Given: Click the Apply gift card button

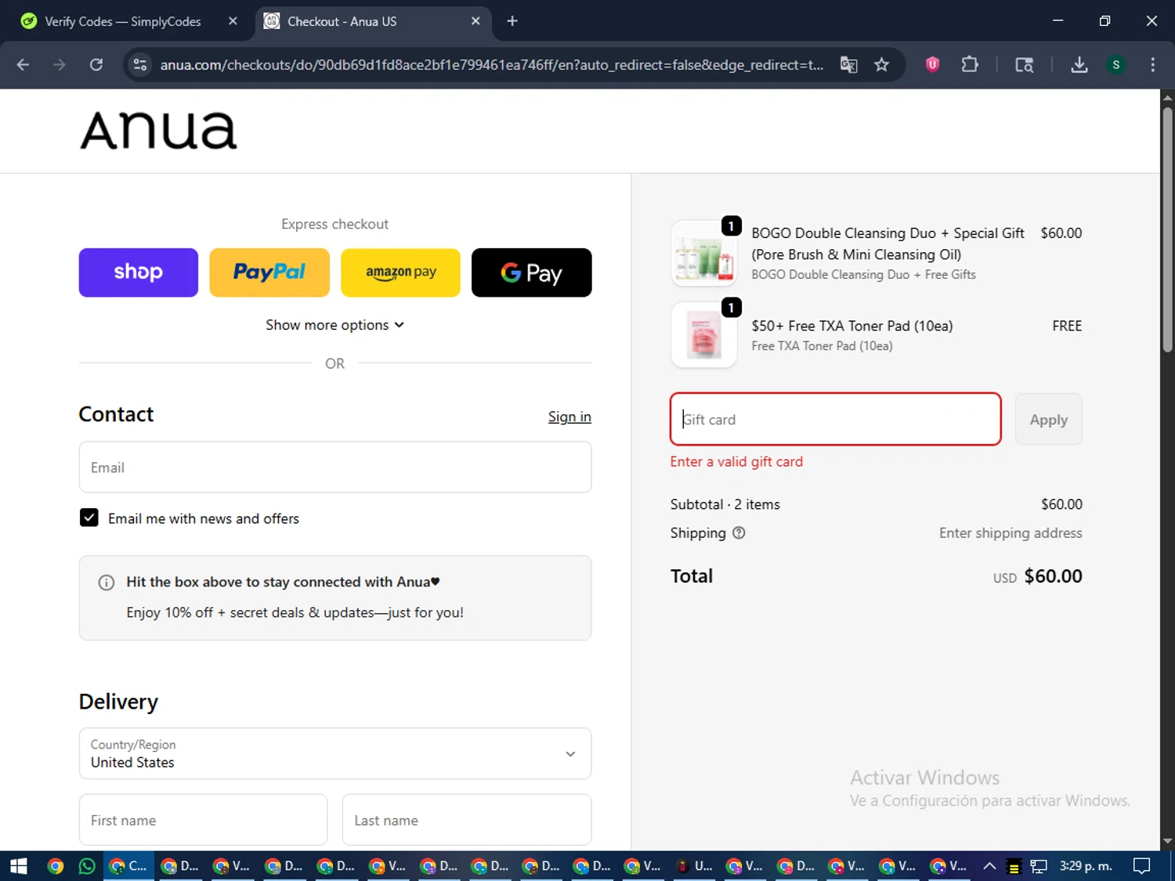Looking at the screenshot, I should pyautogui.click(x=1048, y=419).
